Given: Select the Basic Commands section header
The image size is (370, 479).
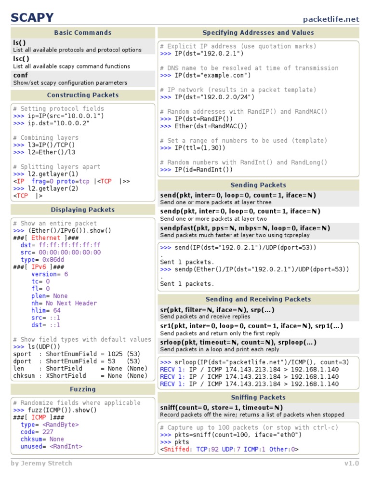Looking at the screenshot, I should click(x=83, y=33).
